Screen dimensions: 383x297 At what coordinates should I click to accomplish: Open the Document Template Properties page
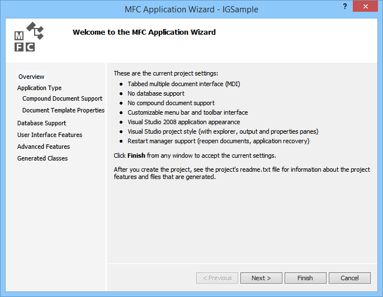[x=63, y=110]
